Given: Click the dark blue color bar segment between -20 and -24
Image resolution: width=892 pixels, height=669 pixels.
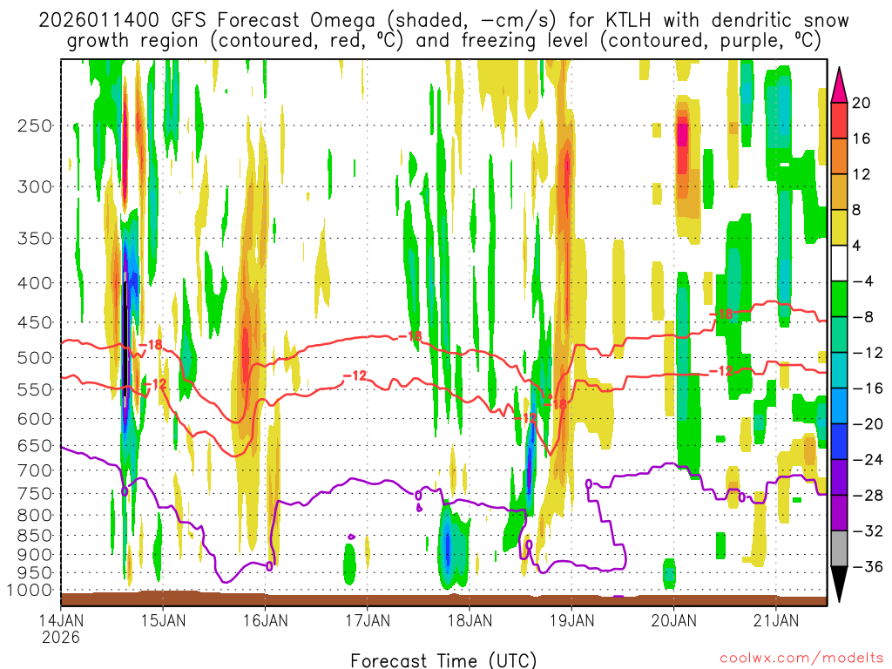Looking at the screenshot, I should (x=839, y=442).
